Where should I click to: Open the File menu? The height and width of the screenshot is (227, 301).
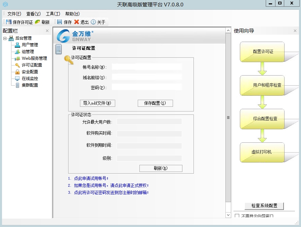(14, 14)
